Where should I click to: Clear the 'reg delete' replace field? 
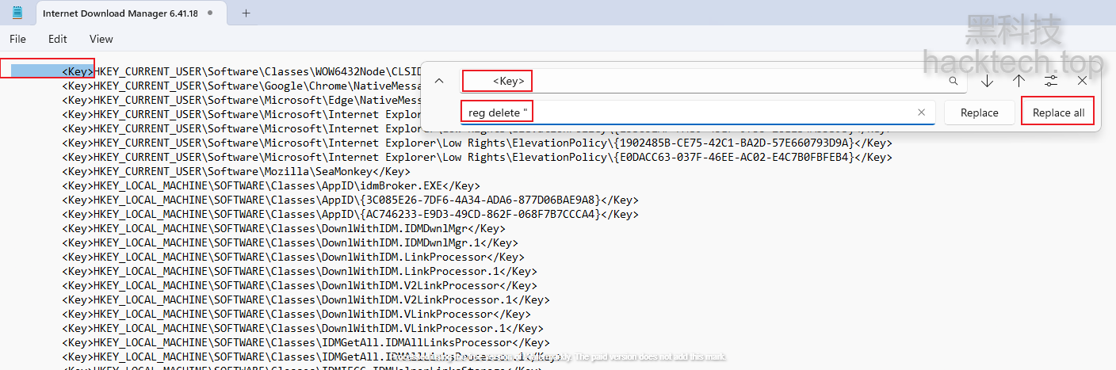click(x=921, y=113)
